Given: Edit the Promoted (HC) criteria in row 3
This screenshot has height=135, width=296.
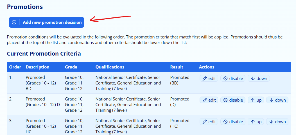Looking at the screenshot, I should click(x=209, y=122).
